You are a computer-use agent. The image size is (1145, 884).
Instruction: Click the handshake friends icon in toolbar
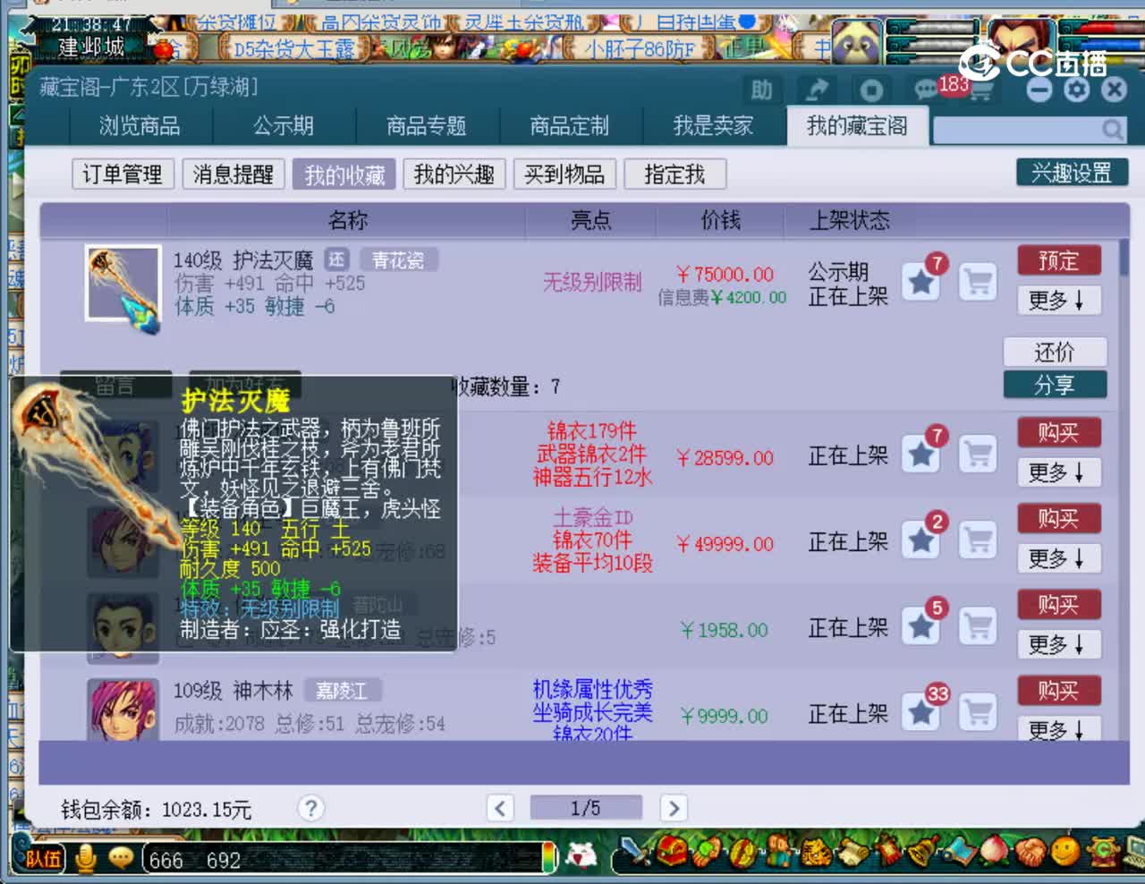click(1030, 852)
